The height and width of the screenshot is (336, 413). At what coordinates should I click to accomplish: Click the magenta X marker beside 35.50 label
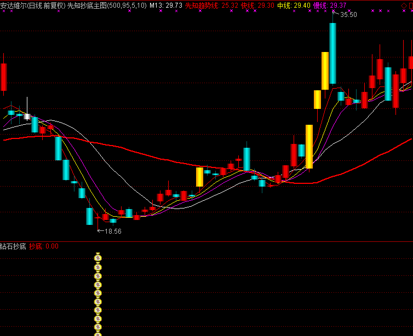pyautogui.click(x=332, y=10)
